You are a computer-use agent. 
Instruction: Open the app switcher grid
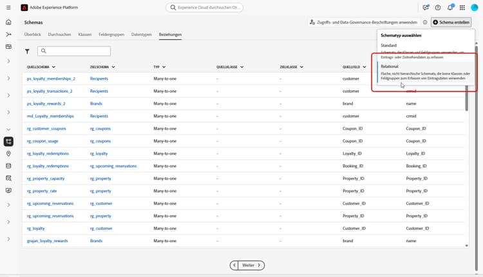click(462, 7)
